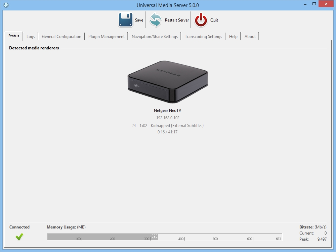Click the 323 memory usage value
The image size is (336, 252).
155,236
